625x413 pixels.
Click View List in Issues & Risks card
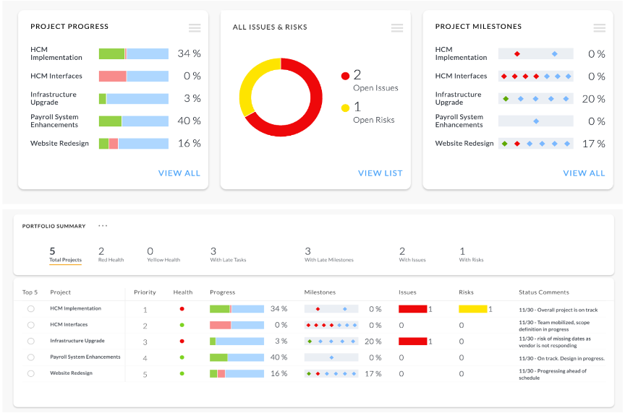[x=380, y=173]
